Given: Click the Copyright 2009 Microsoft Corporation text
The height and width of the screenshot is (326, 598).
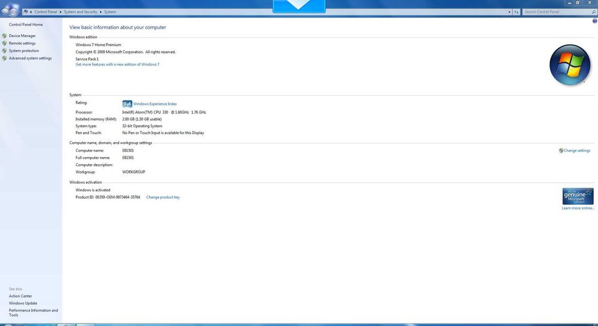Looking at the screenshot, I should [x=126, y=52].
